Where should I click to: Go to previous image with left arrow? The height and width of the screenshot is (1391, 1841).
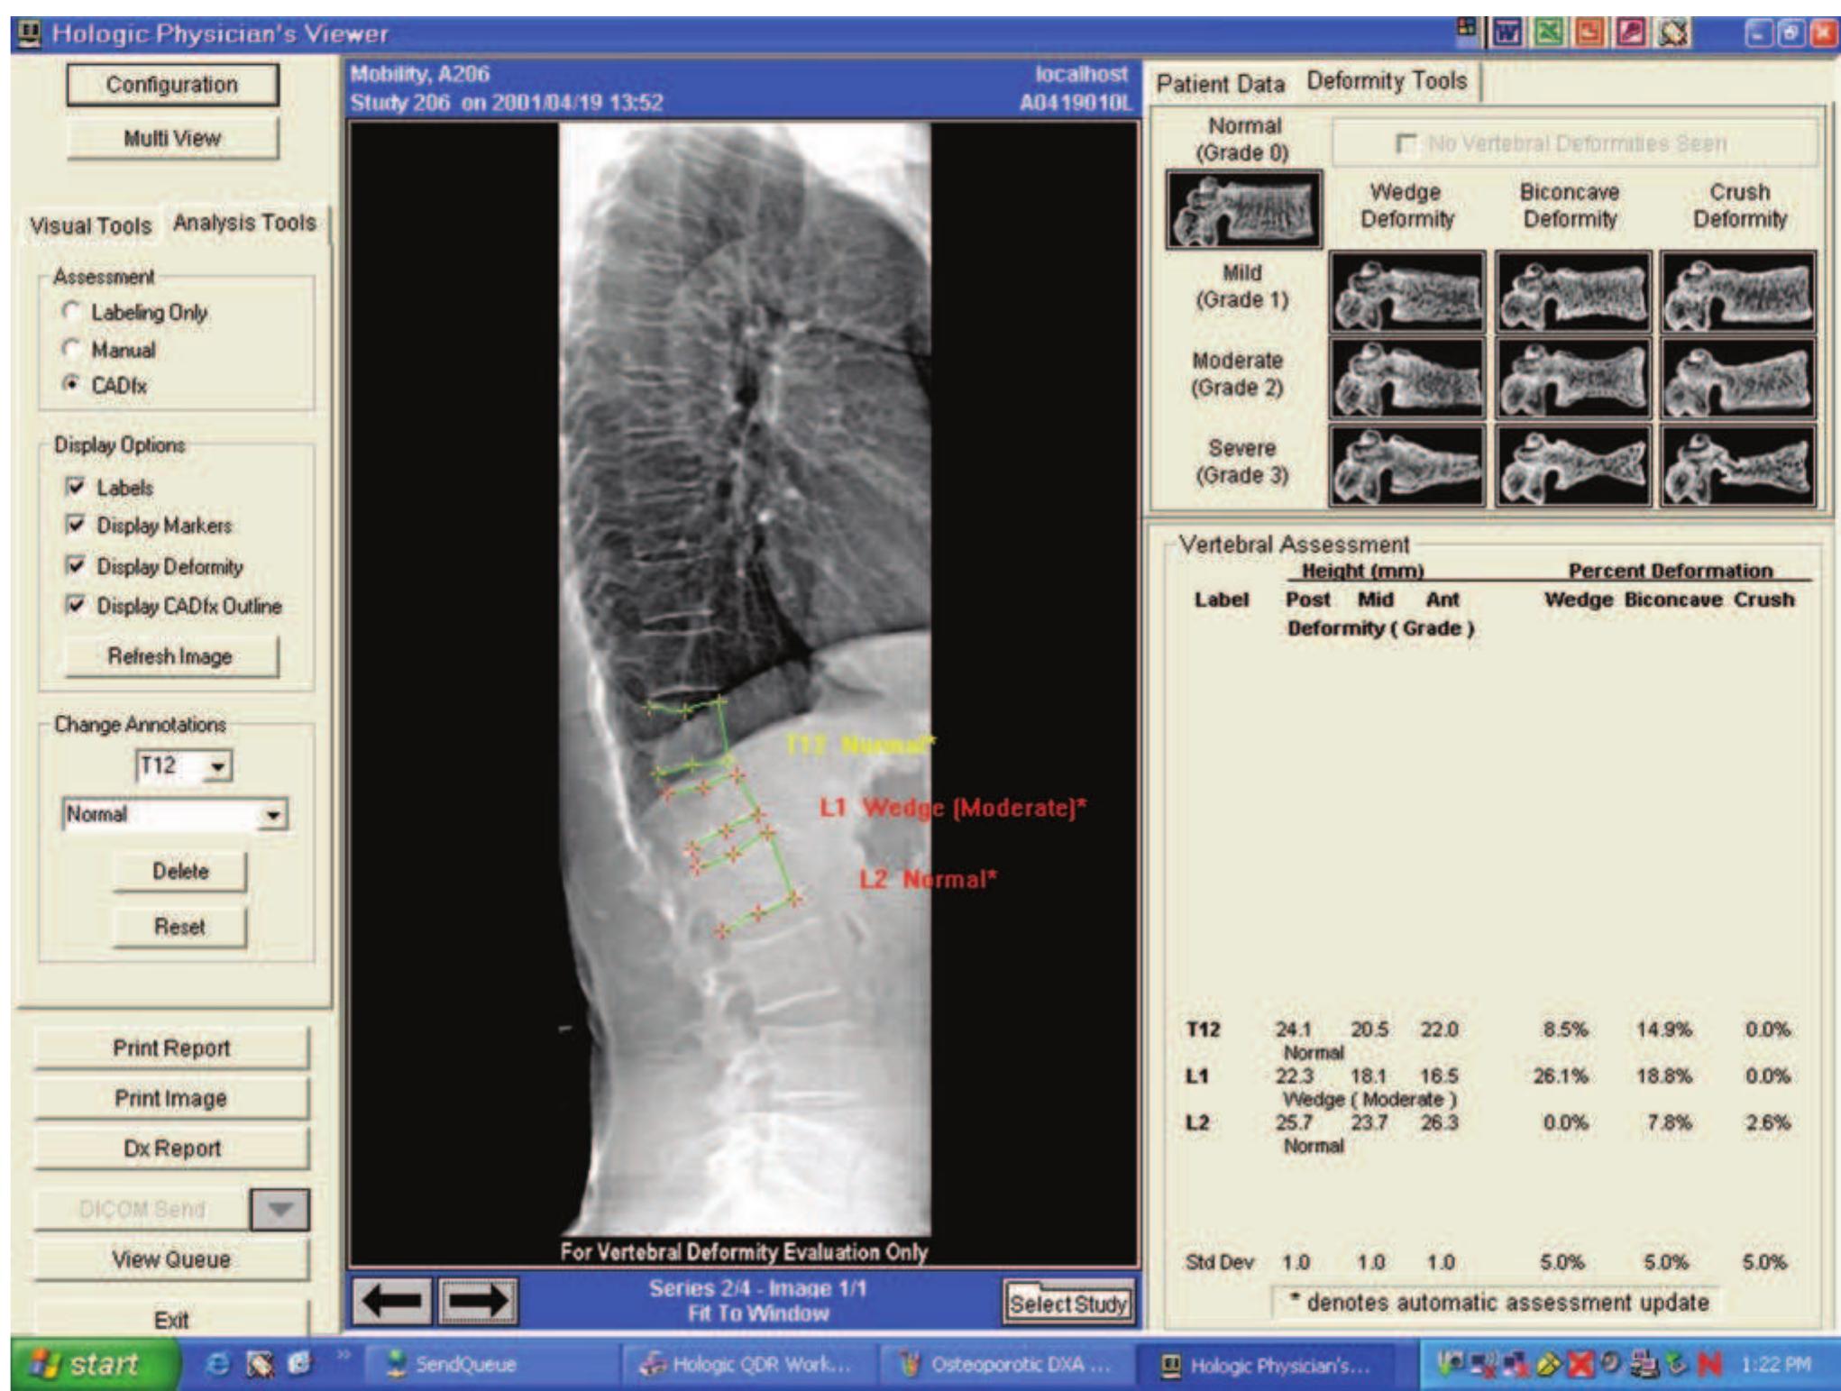click(392, 1301)
